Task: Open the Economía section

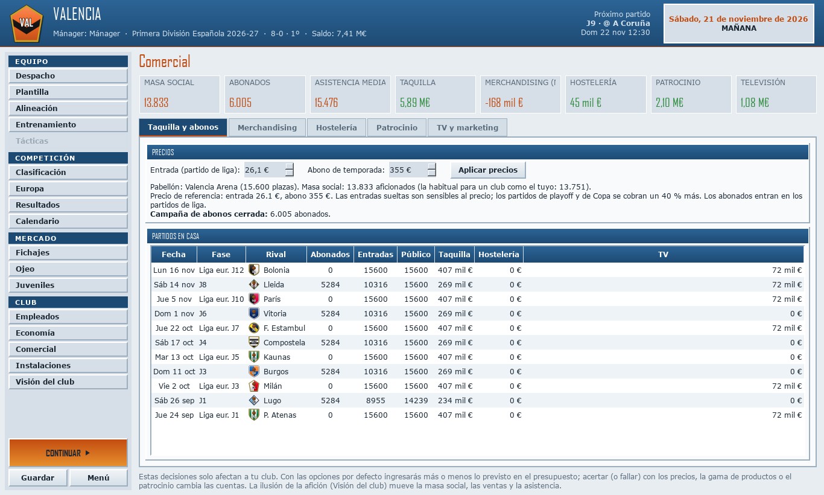Action: tap(68, 333)
